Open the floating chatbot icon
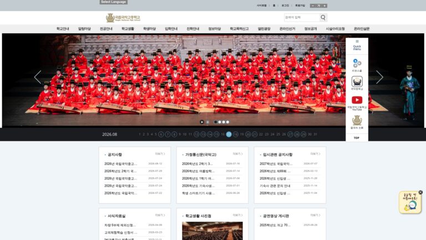The image size is (426, 240). pyautogui.click(x=410, y=203)
